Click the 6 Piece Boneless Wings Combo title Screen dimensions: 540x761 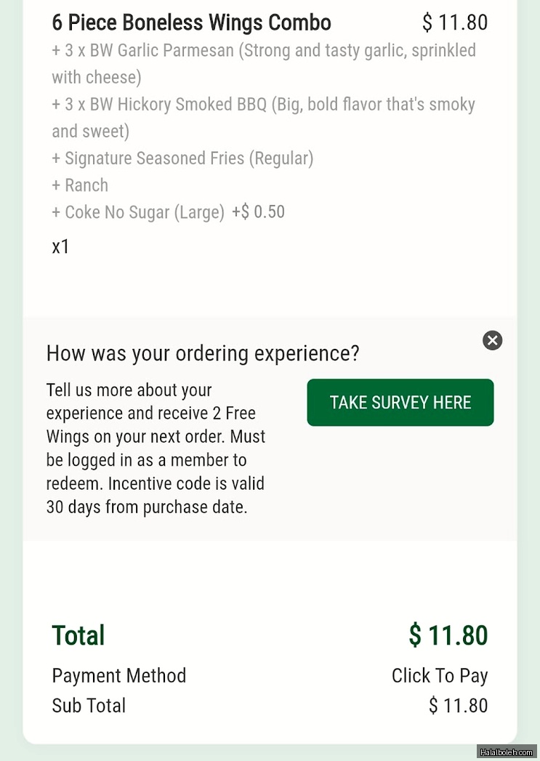[x=191, y=23]
